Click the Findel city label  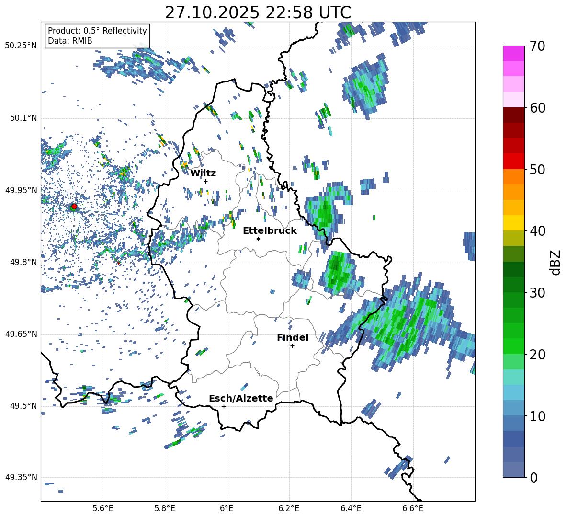click(293, 337)
